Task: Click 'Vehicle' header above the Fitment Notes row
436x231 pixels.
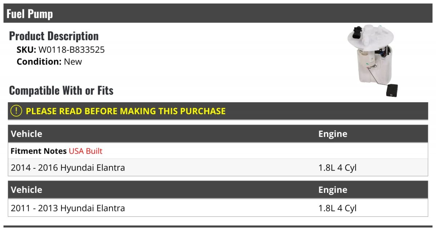Action: 27,134
